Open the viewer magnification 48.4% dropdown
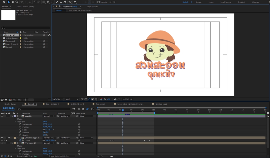Viewport: 270px width, 158px height. tap(58, 99)
